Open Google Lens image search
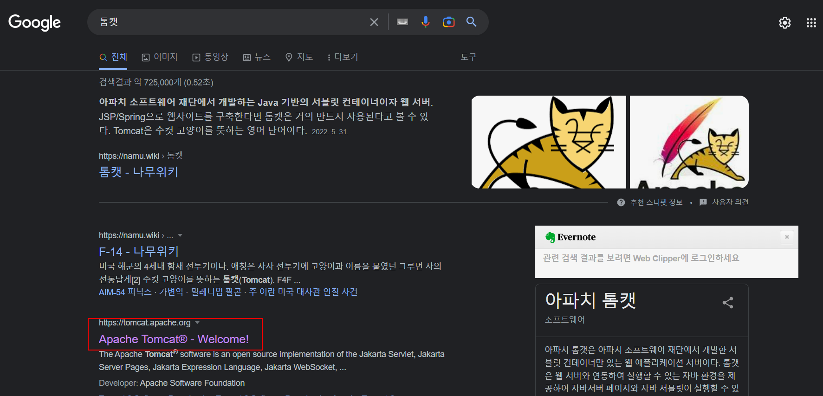The height and width of the screenshot is (396, 823). (x=448, y=22)
